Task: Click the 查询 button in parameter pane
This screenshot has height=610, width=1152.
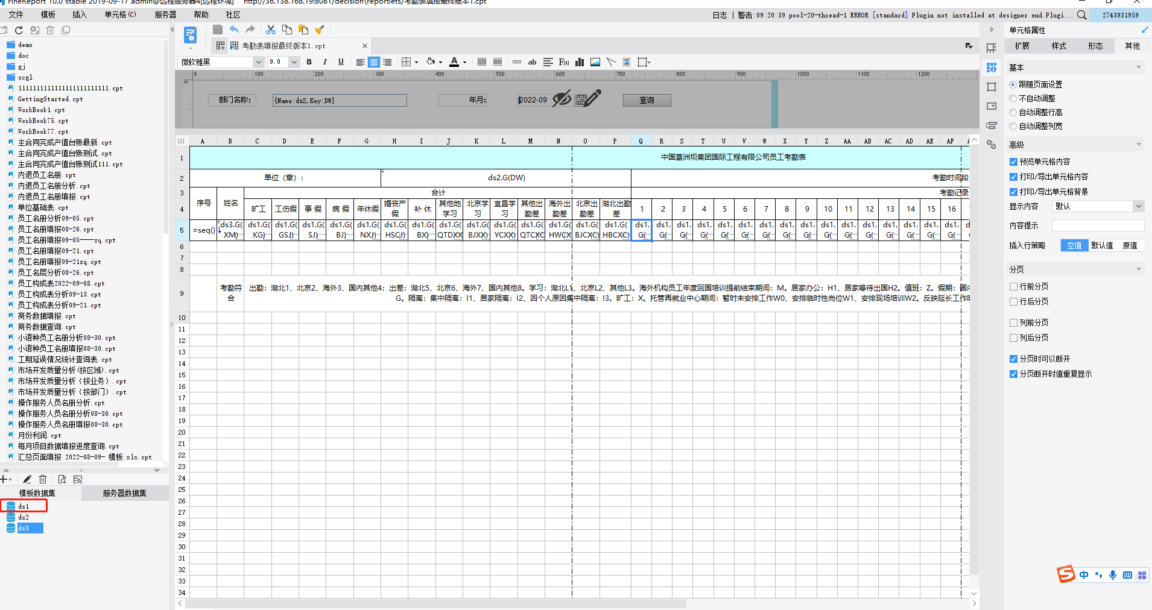Action: point(647,100)
